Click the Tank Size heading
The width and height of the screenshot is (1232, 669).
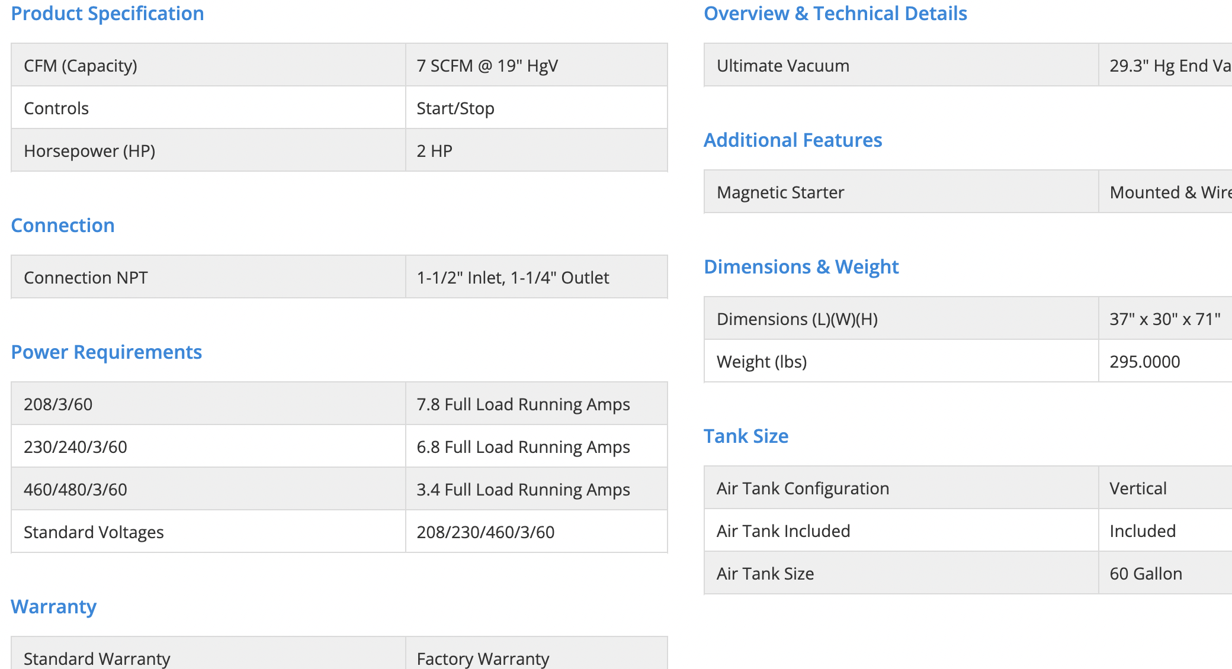coord(746,436)
